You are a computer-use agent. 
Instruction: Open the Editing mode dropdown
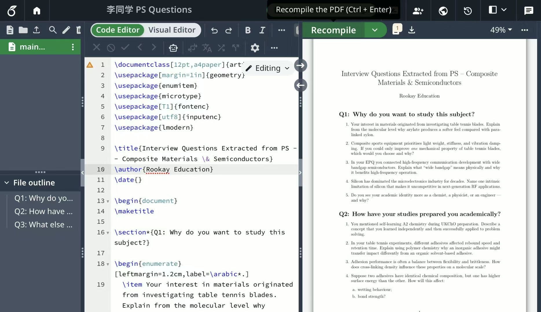[x=268, y=68]
